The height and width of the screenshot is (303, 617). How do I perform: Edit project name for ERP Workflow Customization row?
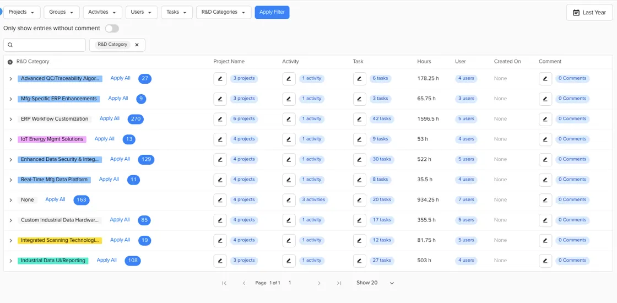click(x=220, y=119)
